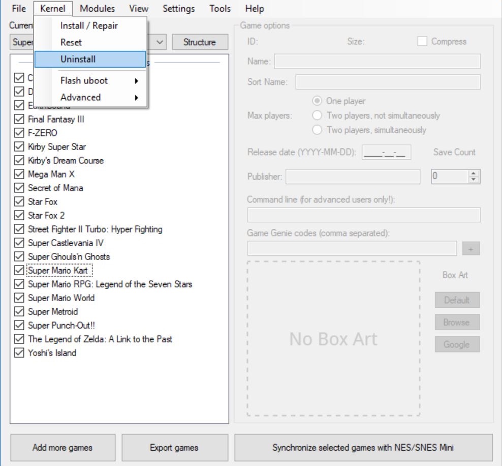Uncheck the F-ZERO checkbox
The image size is (502, 466).
pyautogui.click(x=19, y=133)
